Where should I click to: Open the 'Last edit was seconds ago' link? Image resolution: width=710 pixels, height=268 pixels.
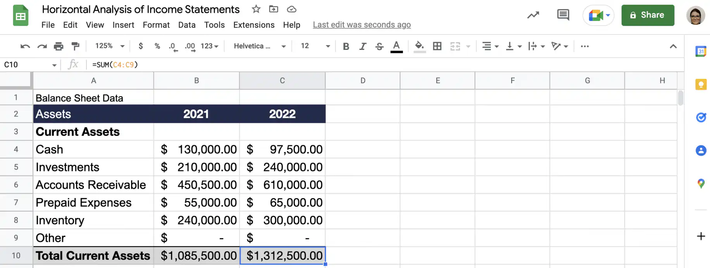coord(362,25)
